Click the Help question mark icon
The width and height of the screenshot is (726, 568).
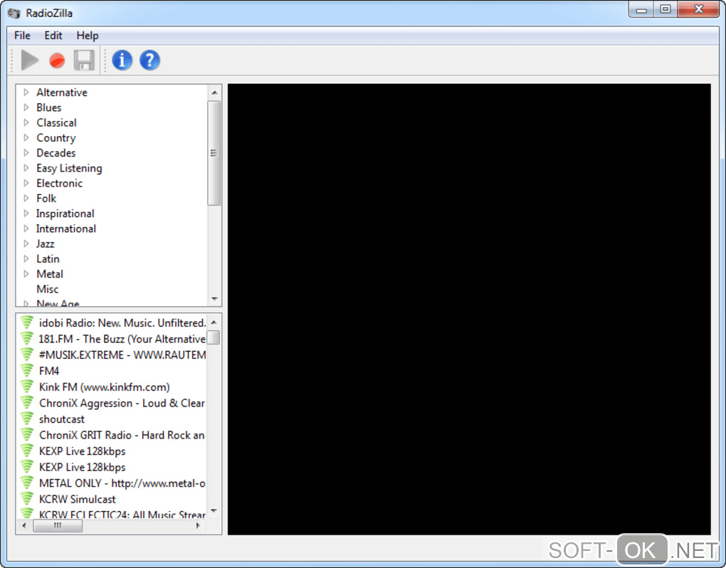coord(149,61)
